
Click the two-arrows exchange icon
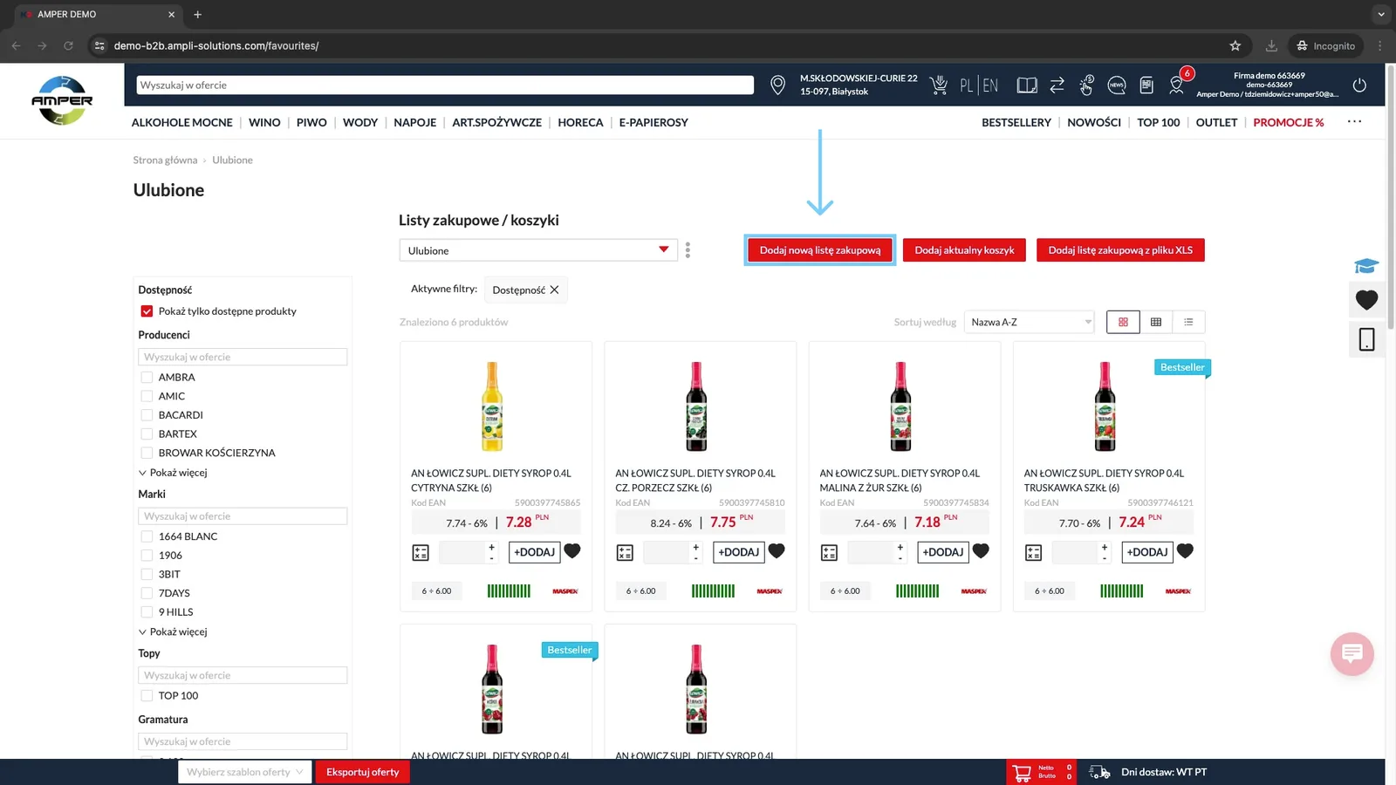pos(1057,85)
